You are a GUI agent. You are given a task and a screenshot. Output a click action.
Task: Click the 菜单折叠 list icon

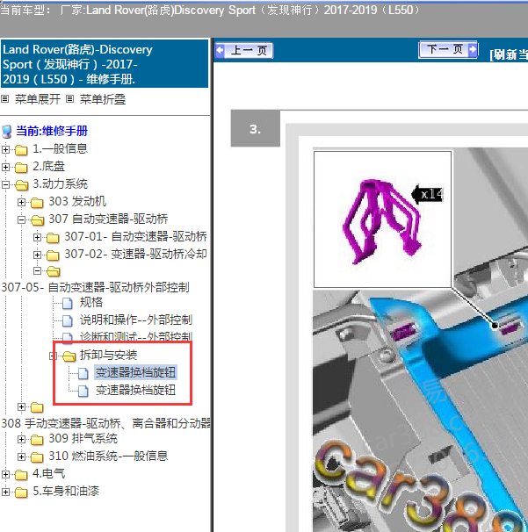click(x=69, y=99)
